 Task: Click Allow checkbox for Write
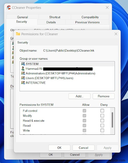(x=84, y=130)
